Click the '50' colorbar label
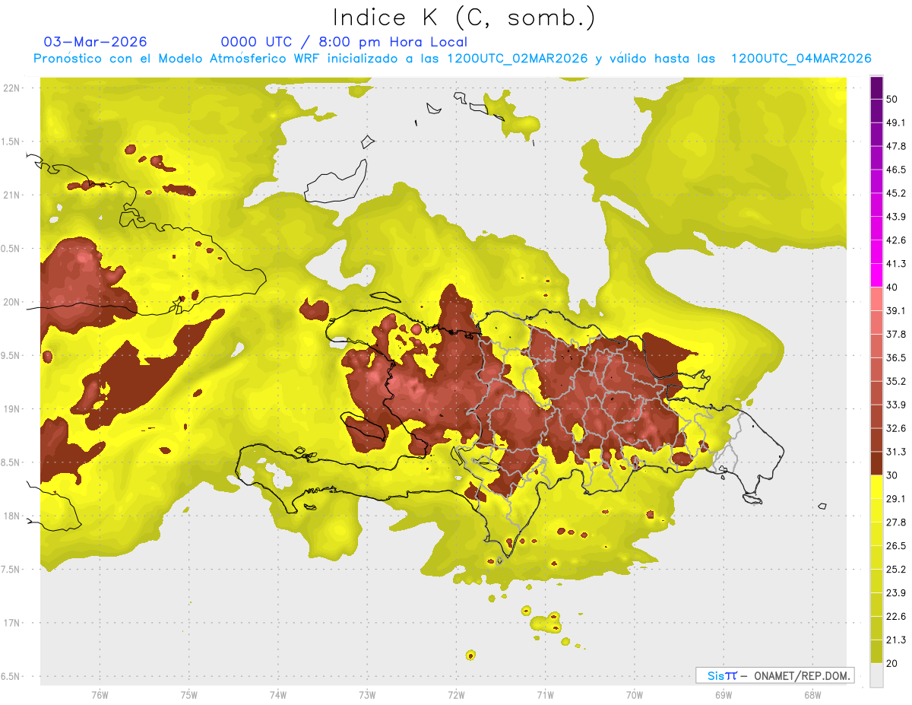Screen dimensions: 912x705 point(892,100)
